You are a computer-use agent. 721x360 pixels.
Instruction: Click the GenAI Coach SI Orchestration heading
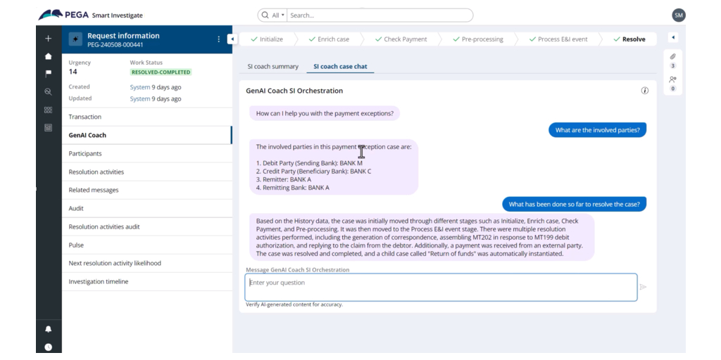click(x=294, y=91)
